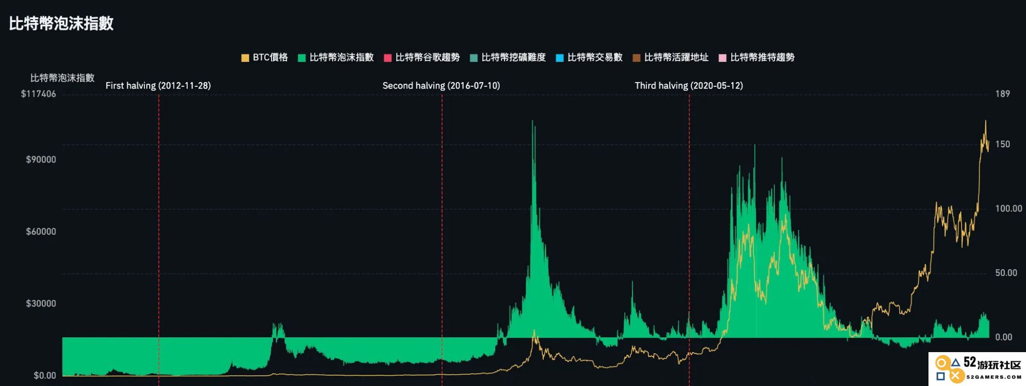
Task: Toggle the 比特幣推特趨勢 legend entry
Action: tap(757, 57)
